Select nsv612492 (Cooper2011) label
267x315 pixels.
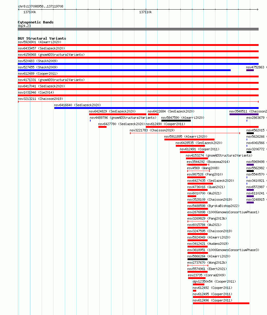coord(212,288)
